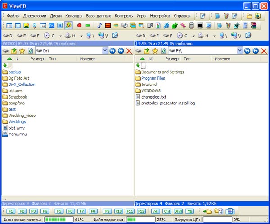Click left panel back arrow button
The image size is (270, 224).
point(112,51)
